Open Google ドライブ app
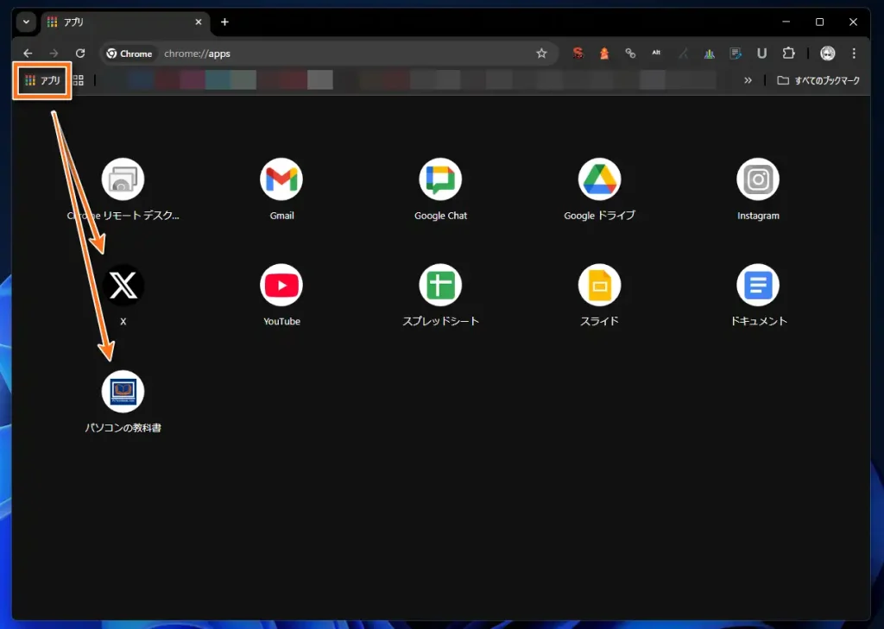Image resolution: width=884 pixels, height=629 pixels. (599, 179)
